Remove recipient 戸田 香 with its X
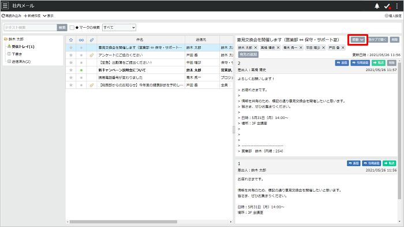The image size is (404, 227). coord(343,48)
